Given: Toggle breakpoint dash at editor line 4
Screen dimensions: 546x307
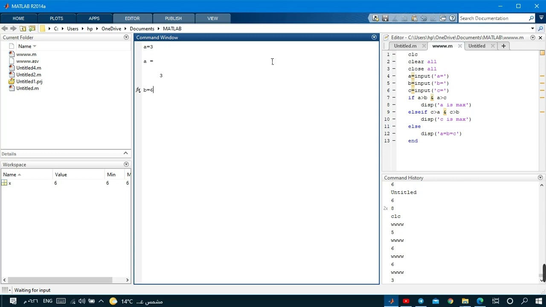Looking at the screenshot, I should 394,76.
